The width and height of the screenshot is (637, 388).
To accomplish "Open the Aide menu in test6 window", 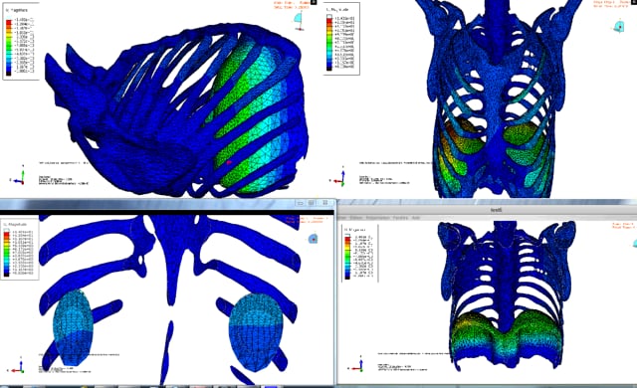I will coord(416,218).
